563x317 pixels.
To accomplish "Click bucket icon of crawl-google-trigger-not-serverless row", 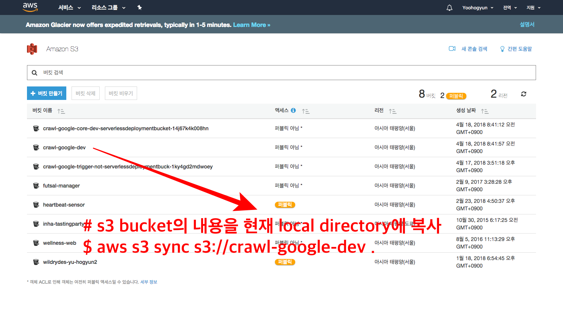I will point(36,167).
